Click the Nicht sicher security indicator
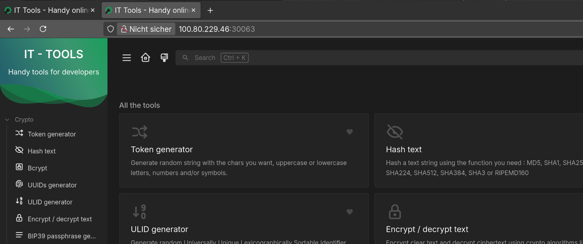 [x=146, y=29]
